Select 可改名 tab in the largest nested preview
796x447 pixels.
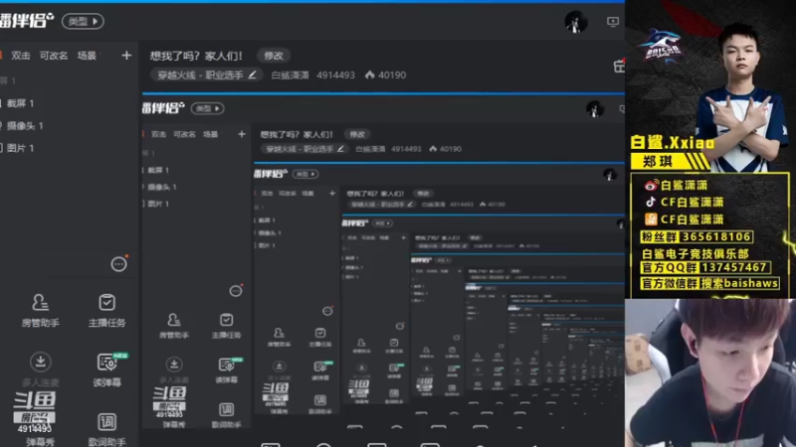point(184,134)
